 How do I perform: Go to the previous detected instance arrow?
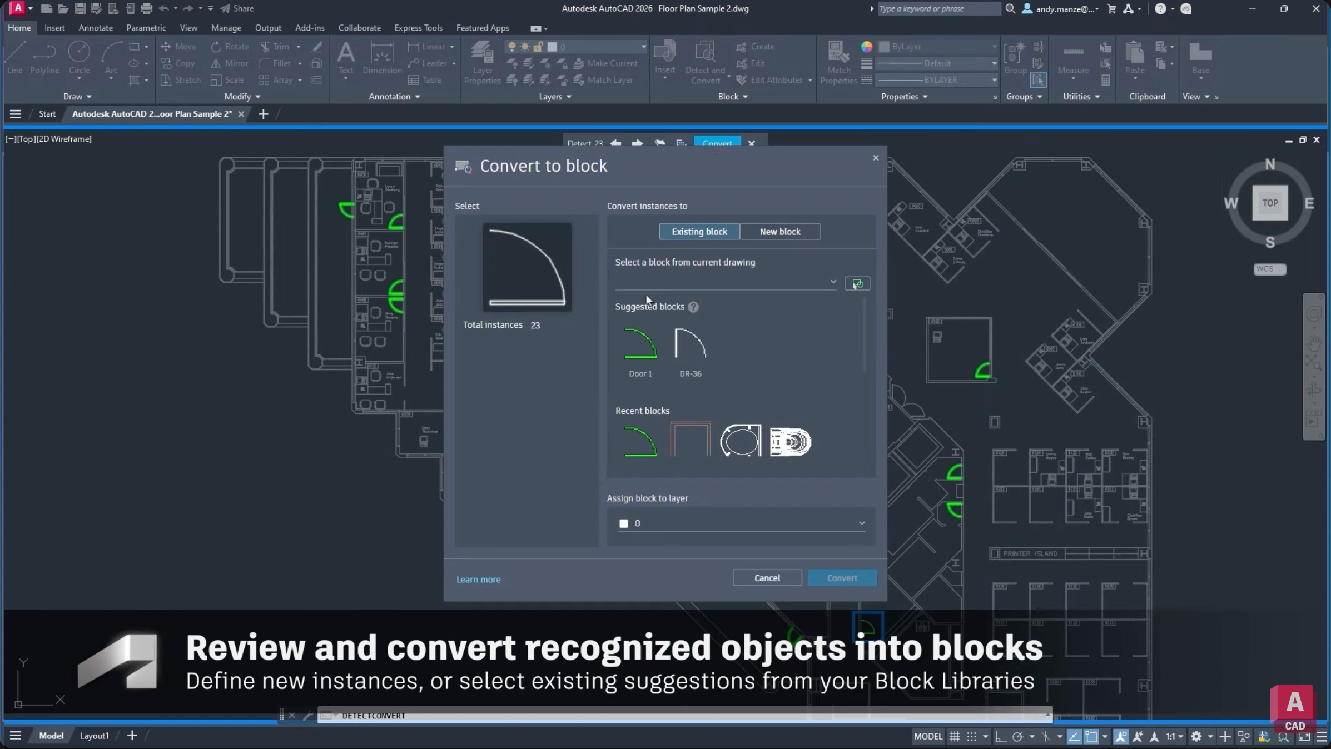click(x=616, y=143)
